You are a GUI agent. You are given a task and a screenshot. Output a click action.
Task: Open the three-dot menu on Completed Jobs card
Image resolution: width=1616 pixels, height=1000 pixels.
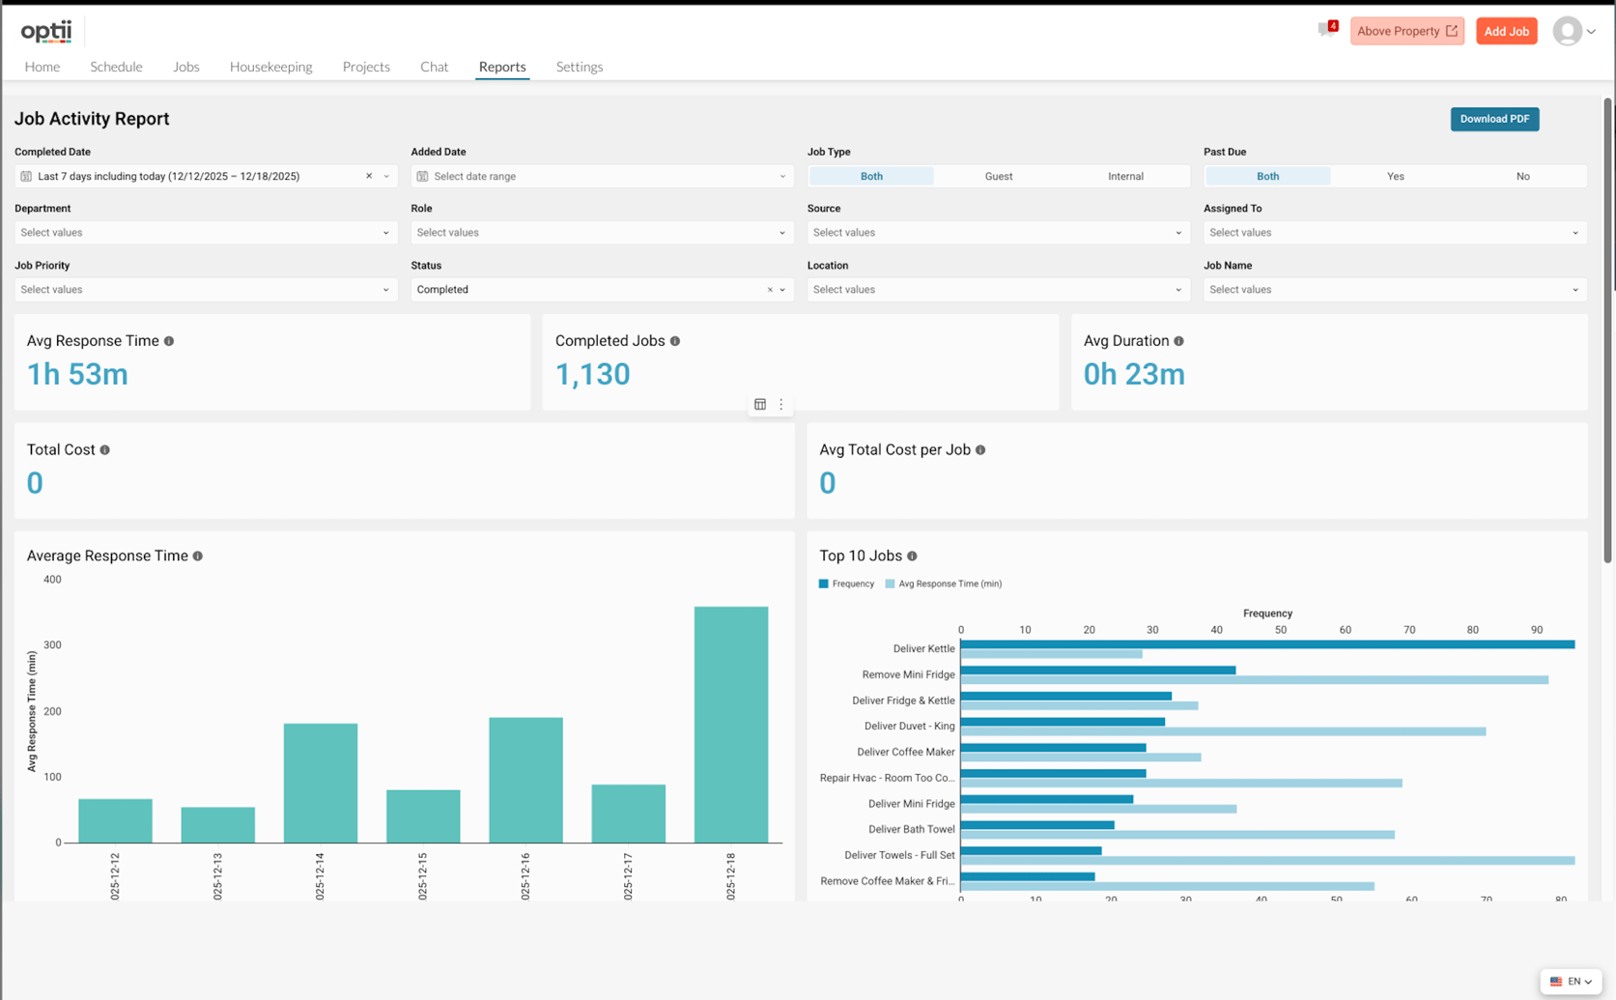[x=781, y=404]
